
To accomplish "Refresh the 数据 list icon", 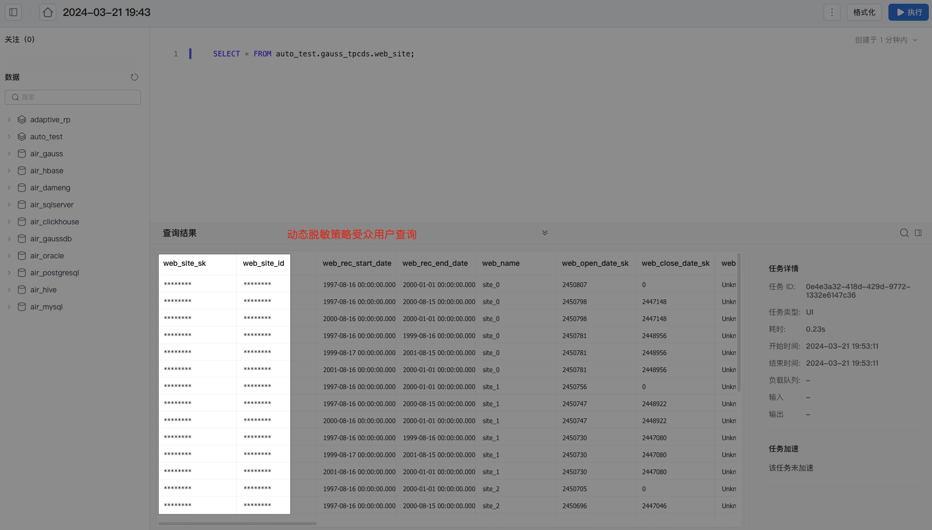I will click(135, 77).
